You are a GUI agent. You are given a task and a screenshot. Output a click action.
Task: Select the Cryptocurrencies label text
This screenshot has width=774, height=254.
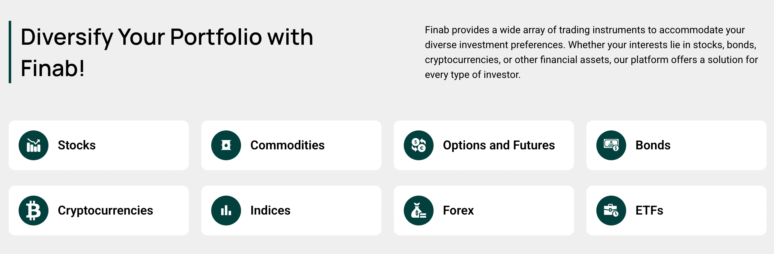105,211
